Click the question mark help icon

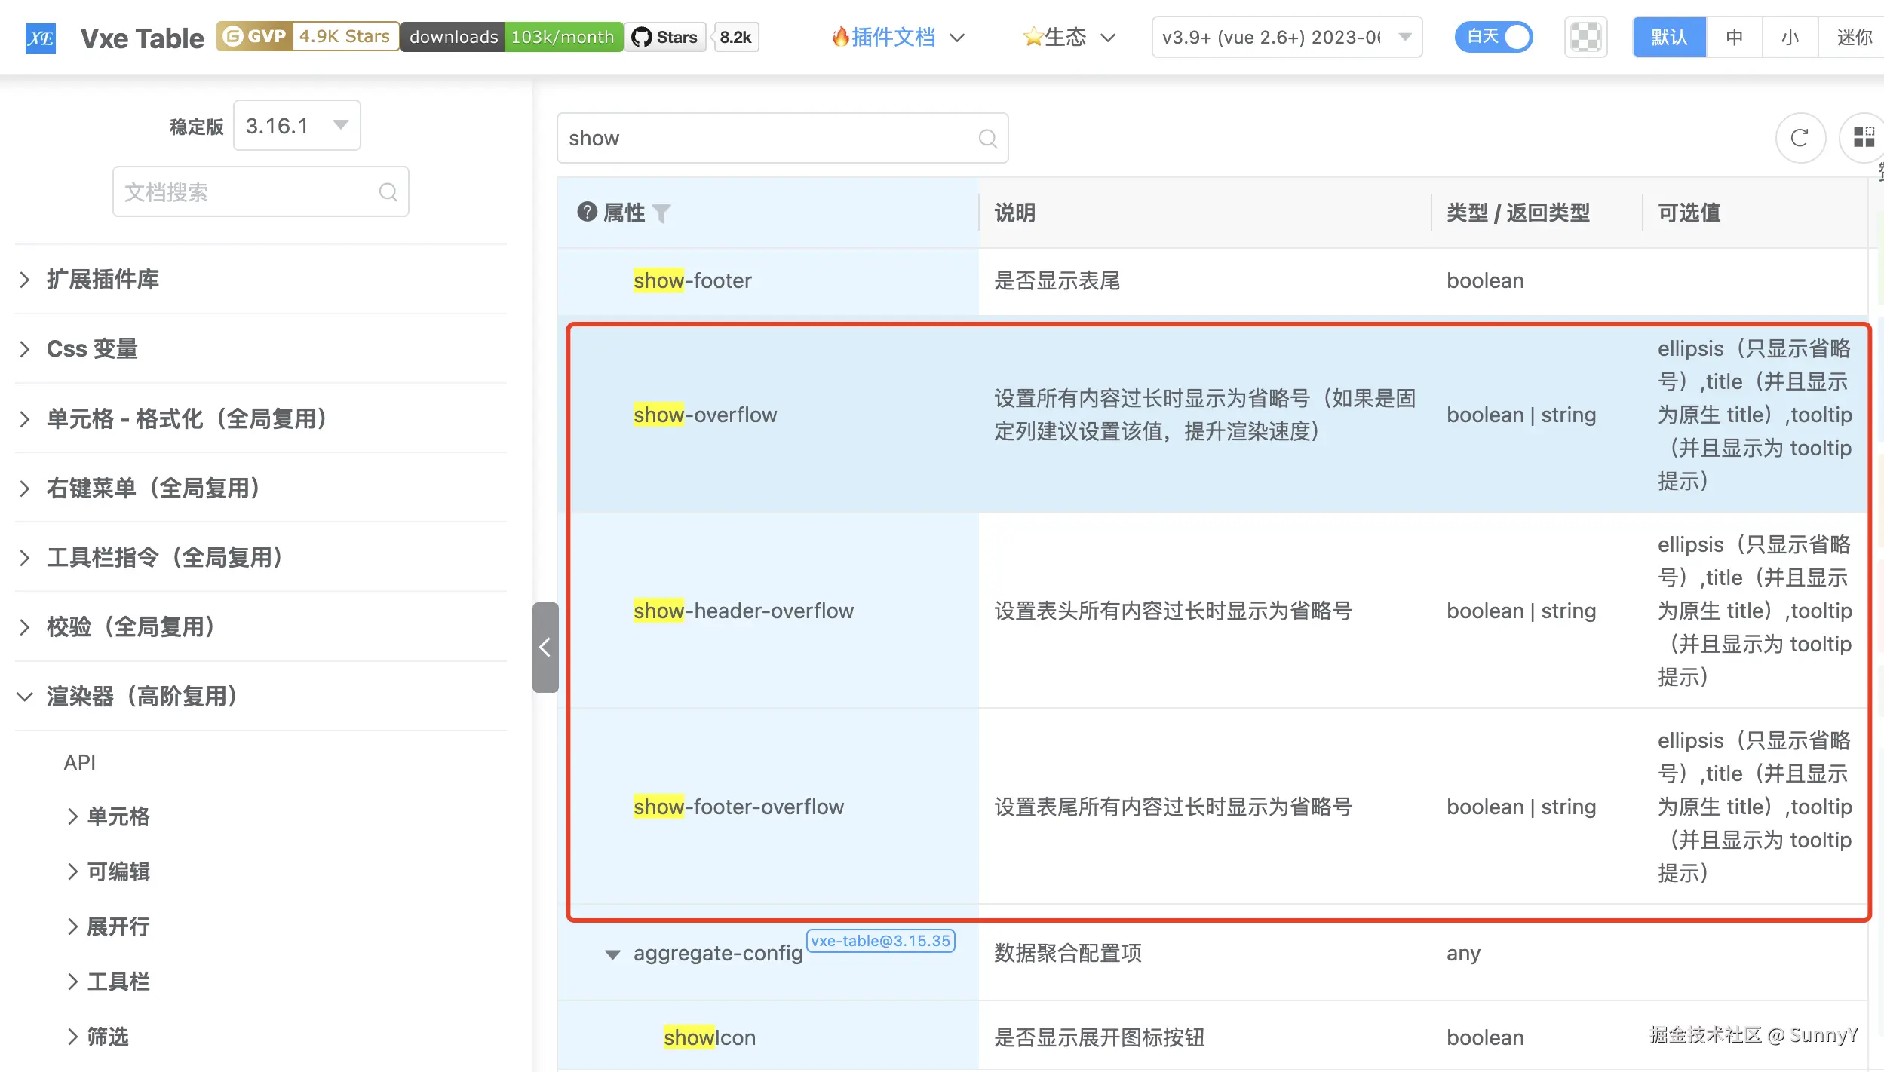[x=587, y=212]
